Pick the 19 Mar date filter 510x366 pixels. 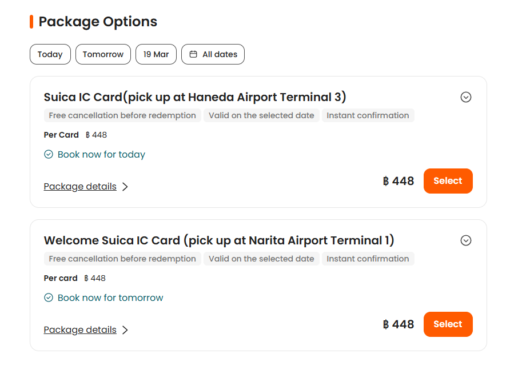pyautogui.click(x=156, y=54)
